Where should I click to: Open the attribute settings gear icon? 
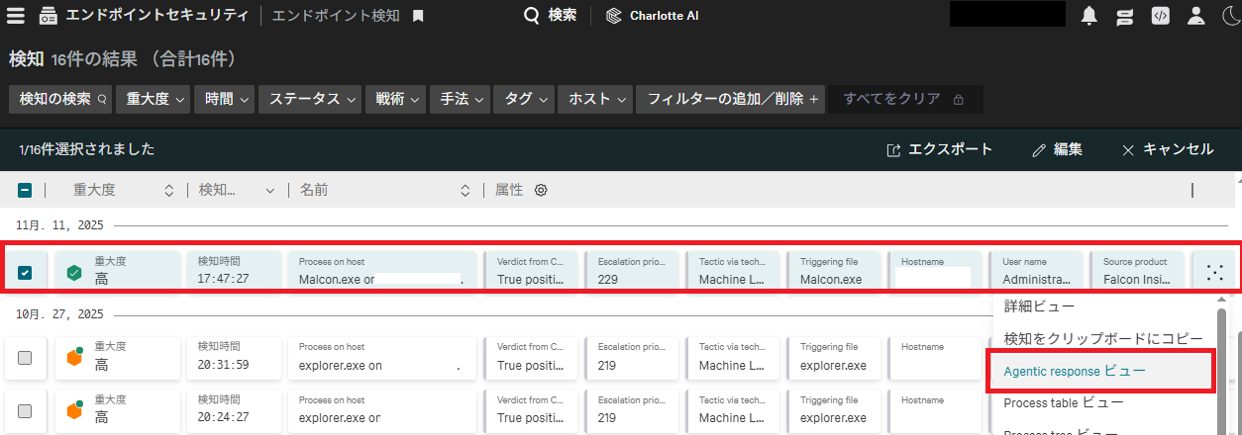click(x=541, y=190)
